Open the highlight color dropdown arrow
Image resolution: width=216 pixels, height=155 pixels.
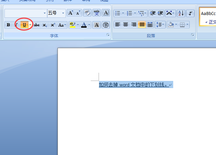(78, 25)
